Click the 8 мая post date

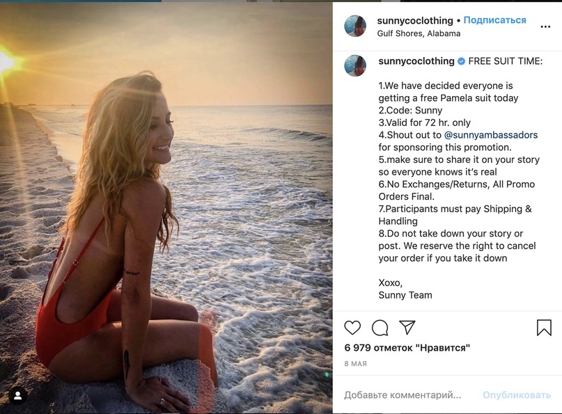[355, 364]
